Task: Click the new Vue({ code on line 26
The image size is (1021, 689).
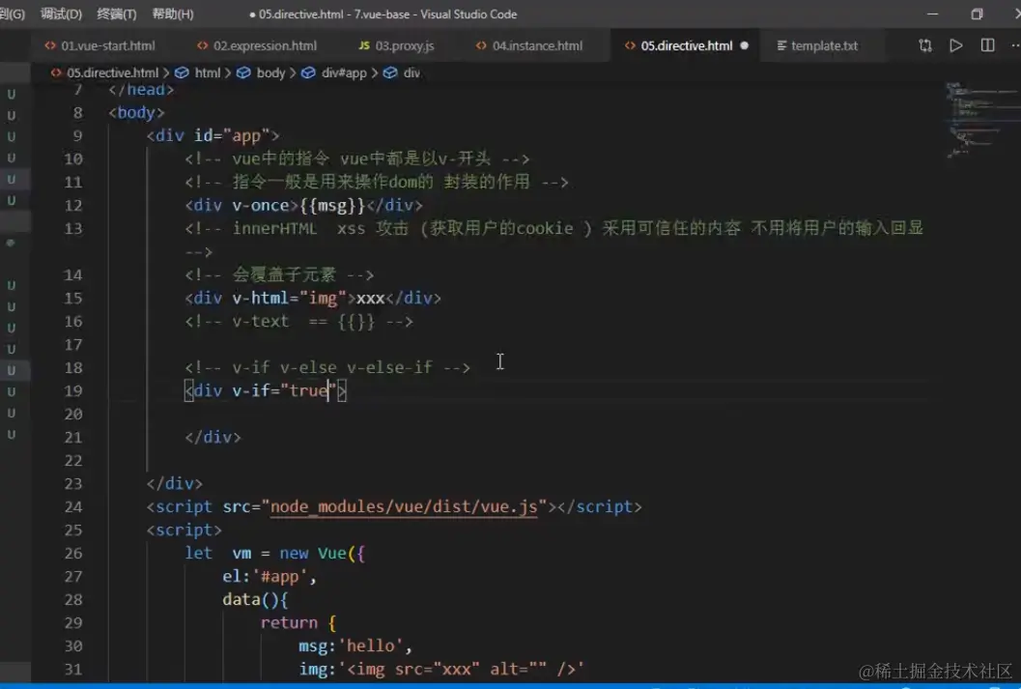Action: coord(323,554)
